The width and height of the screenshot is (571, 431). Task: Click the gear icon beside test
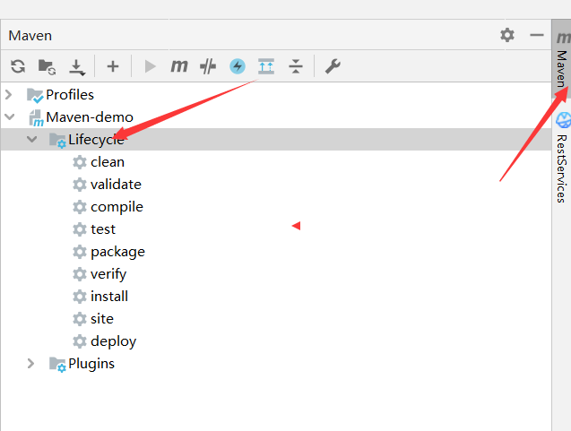(x=80, y=229)
